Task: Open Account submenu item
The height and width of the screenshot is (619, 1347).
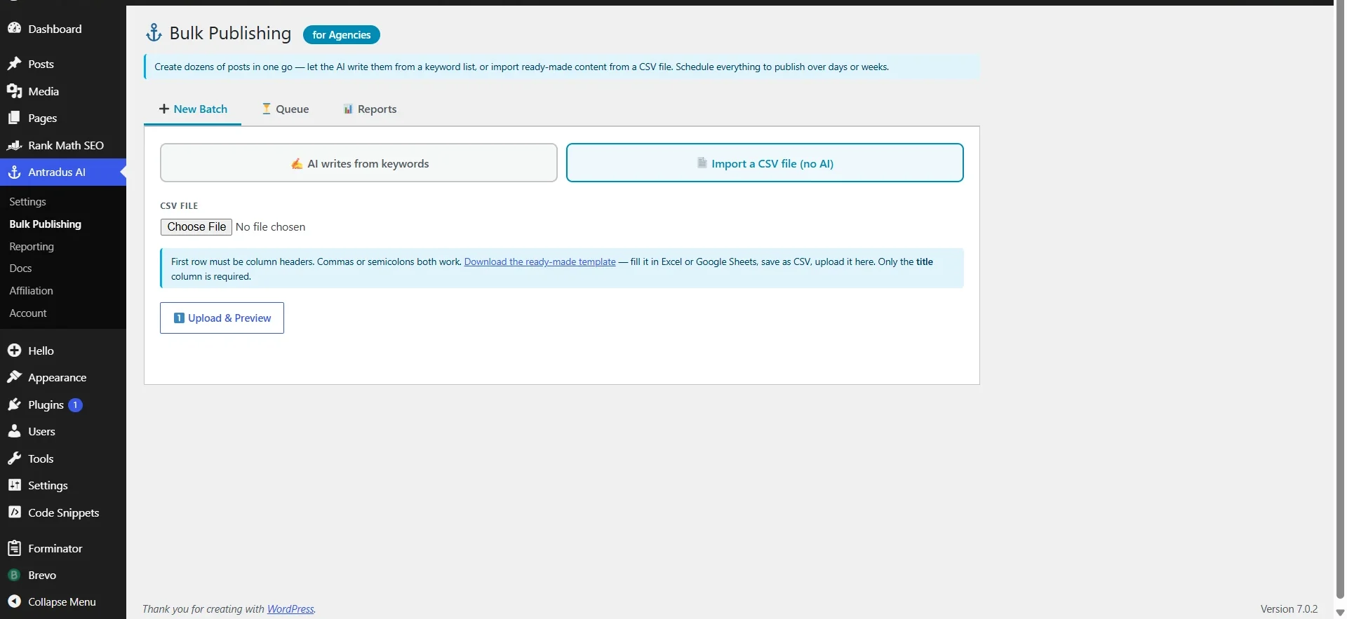Action: [x=28, y=313]
